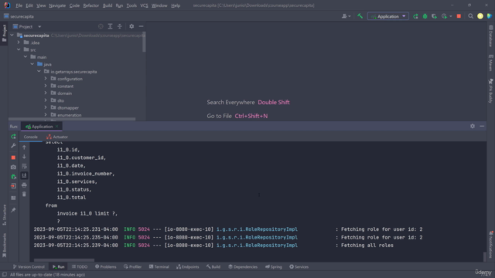The width and height of the screenshot is (495, 278).
Task: Open Run panel settings gear
Action: pyautogui.click(x=473, y=126)
